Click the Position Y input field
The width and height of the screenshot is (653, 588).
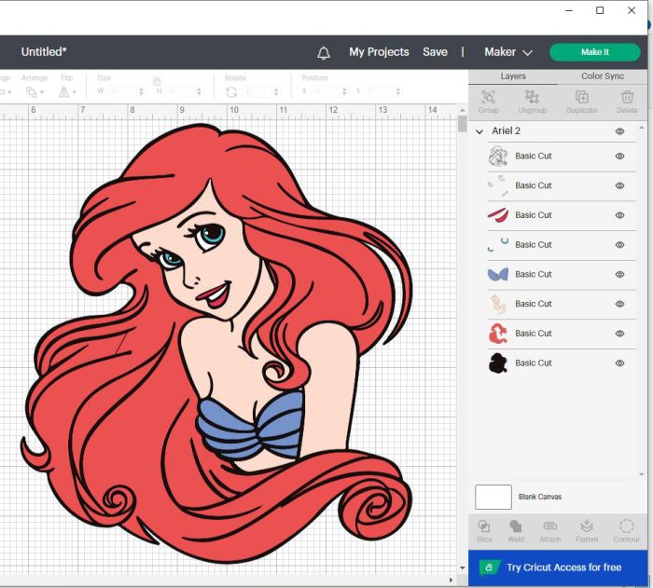381,91
